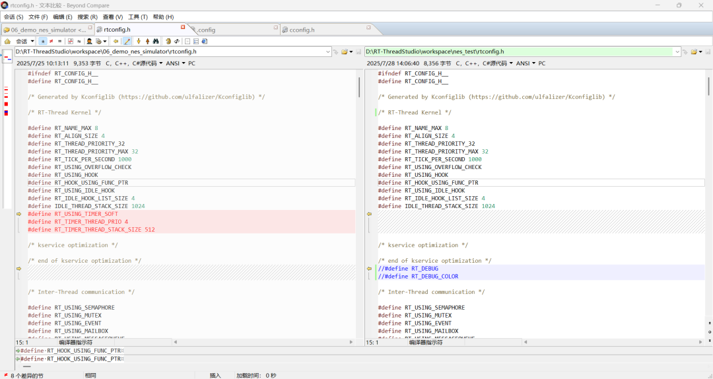Screen dimensions: 713x379
Task: Open the 搜索 (R) menu
Action: point(87,17)
